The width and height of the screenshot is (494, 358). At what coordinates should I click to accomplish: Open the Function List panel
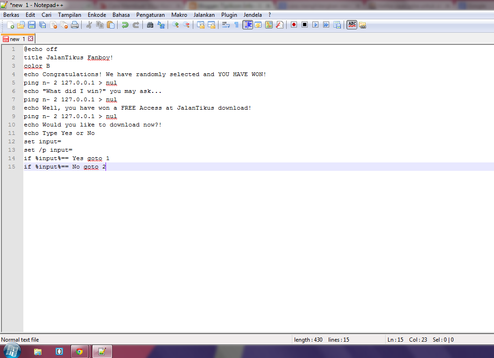click(x=280, y=25)
